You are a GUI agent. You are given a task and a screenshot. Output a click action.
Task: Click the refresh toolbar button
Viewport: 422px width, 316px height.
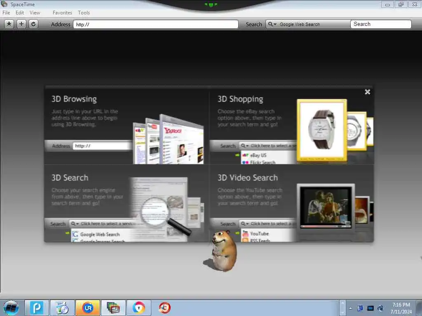click(x=33, y=24)
